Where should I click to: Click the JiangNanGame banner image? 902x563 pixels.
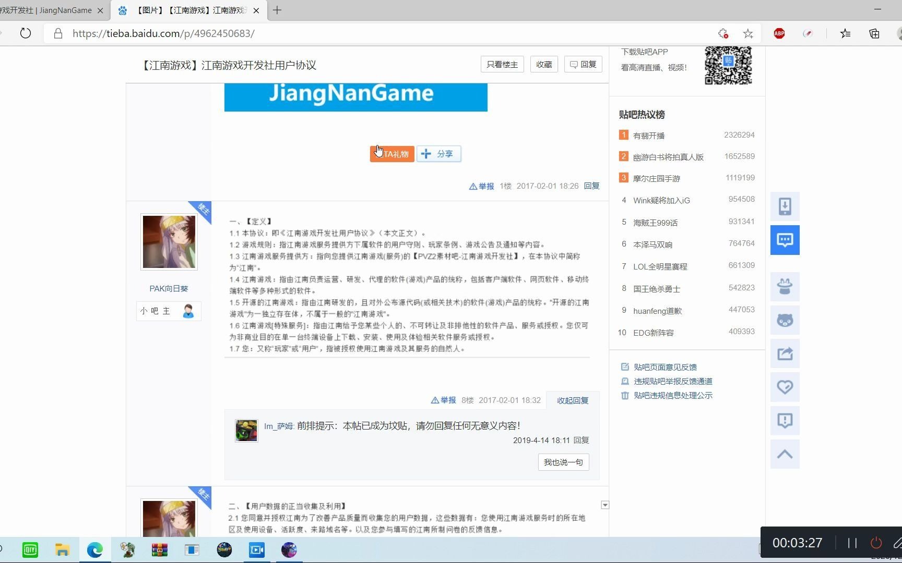[x=355, y=97]
